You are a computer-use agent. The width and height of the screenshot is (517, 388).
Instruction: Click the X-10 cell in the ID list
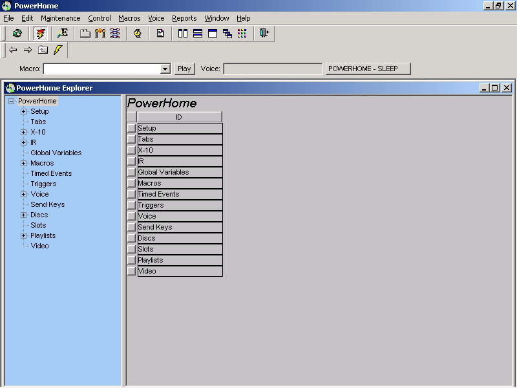[180, 151]
